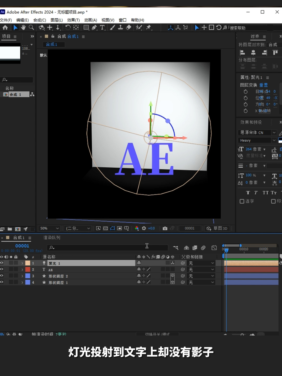Open the show channel color icon

coord(137,228)
